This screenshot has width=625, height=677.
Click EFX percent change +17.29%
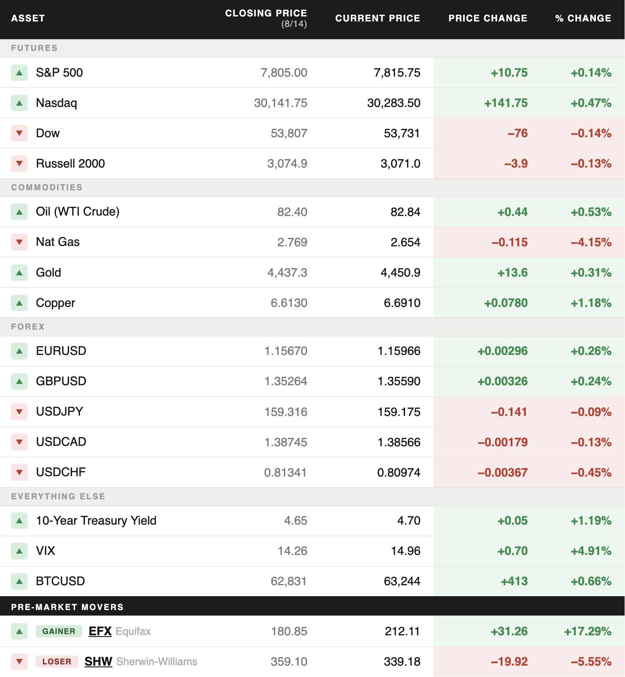click(x=588, y=631)
